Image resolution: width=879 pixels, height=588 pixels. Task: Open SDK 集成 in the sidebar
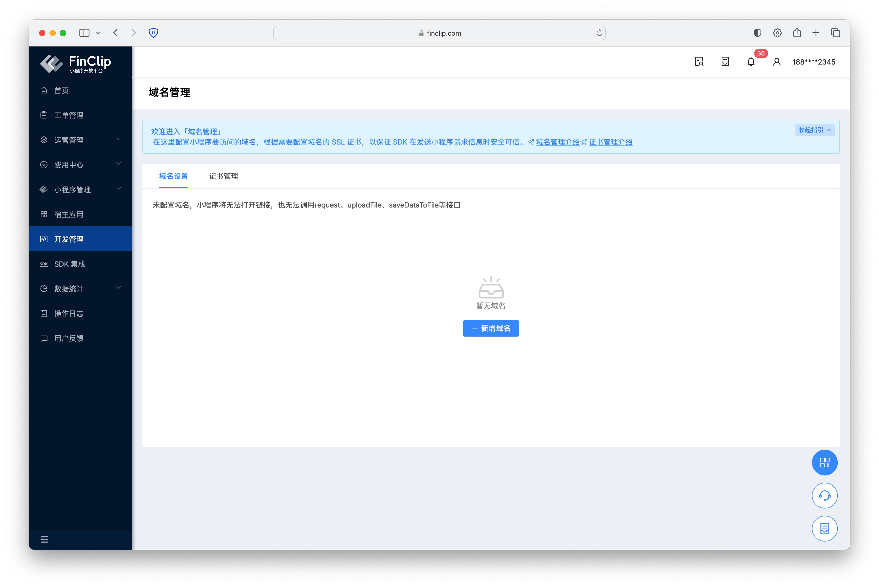[70, 264]
